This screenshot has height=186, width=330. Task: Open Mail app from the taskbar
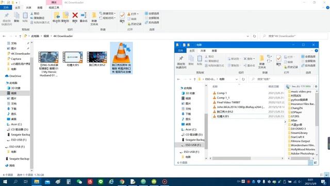pos(47,181)
